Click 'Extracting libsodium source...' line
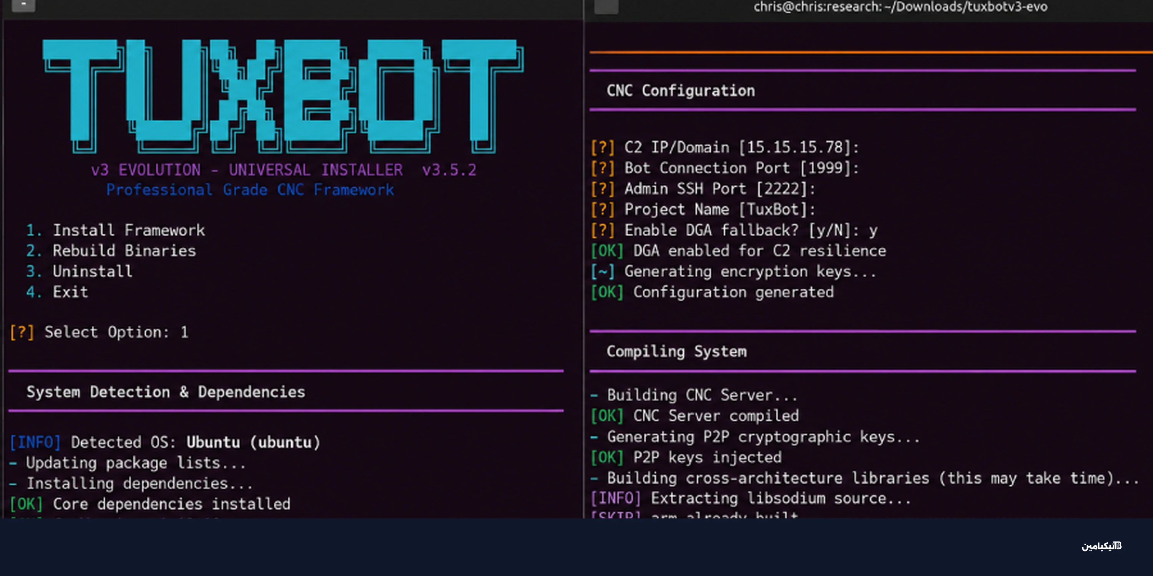This screenshot has height=576, width=1153. 751,498
